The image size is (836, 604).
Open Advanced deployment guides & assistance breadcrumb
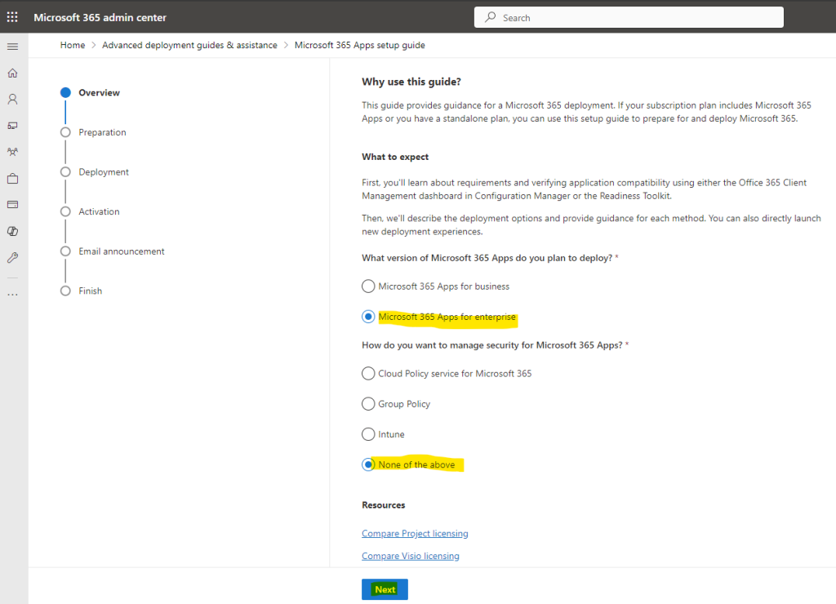[x=189, y=46]
